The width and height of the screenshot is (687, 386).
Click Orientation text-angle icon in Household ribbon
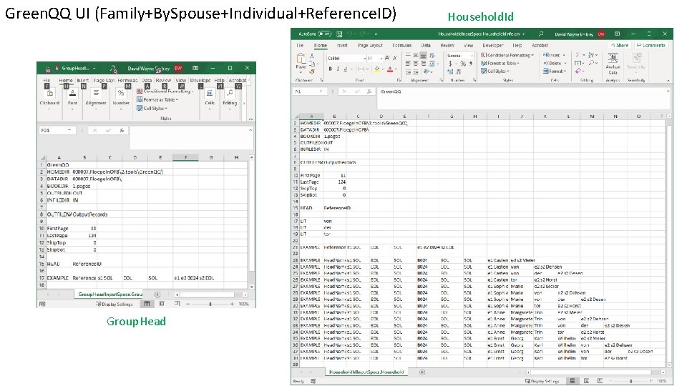point(428,71)
